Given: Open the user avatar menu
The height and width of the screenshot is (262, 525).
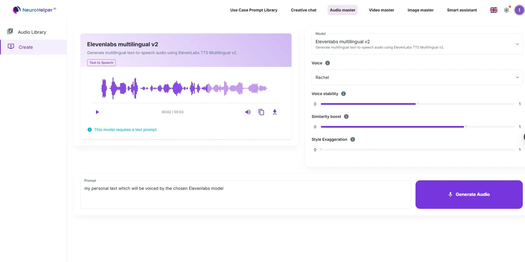Looking at the screenshot, I should tap(519, 10).
